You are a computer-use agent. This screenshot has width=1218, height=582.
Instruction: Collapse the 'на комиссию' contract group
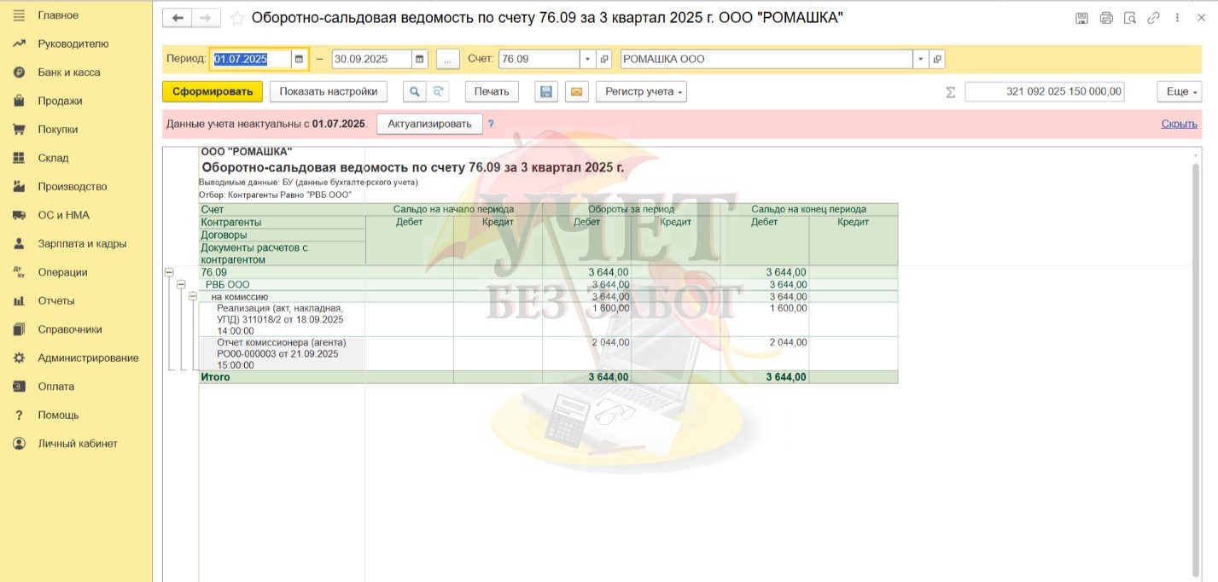193,296
